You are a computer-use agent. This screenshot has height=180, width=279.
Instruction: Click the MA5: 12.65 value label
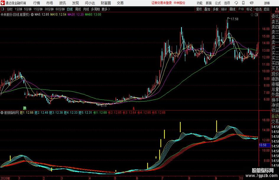tap(42, 14)
